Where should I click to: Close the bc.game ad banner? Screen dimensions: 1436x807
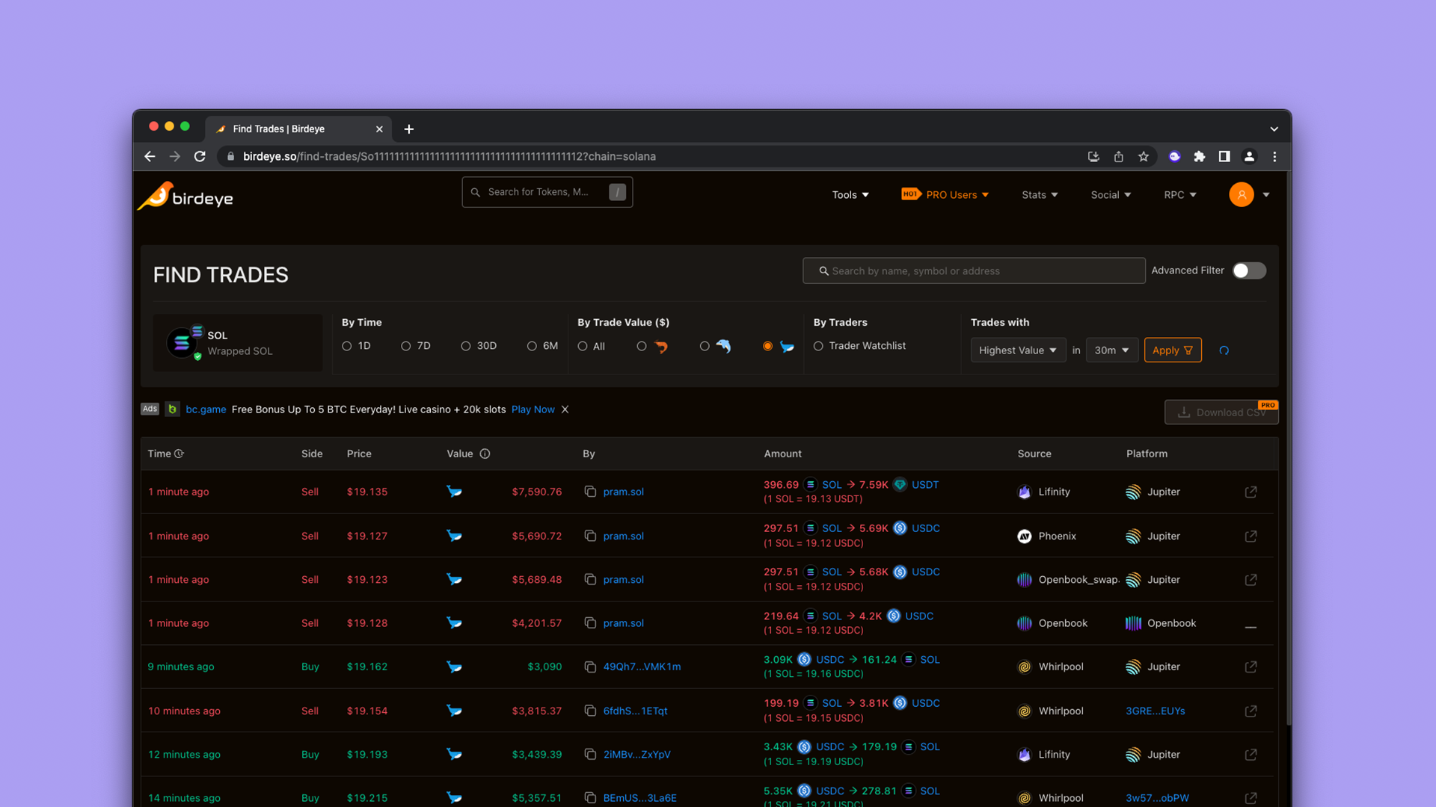point(565,409)
